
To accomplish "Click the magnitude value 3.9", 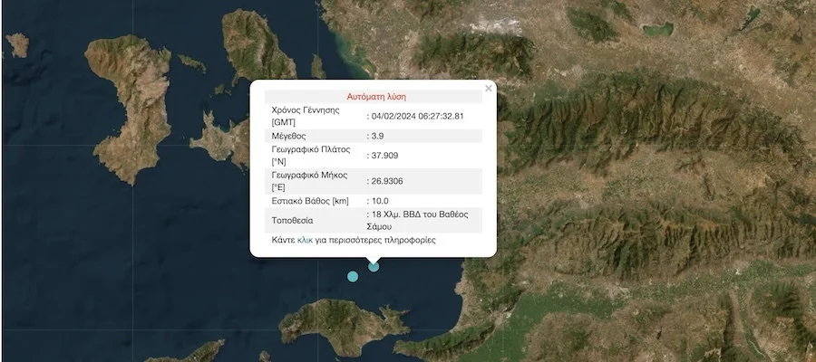I will [x=378, y=136].
